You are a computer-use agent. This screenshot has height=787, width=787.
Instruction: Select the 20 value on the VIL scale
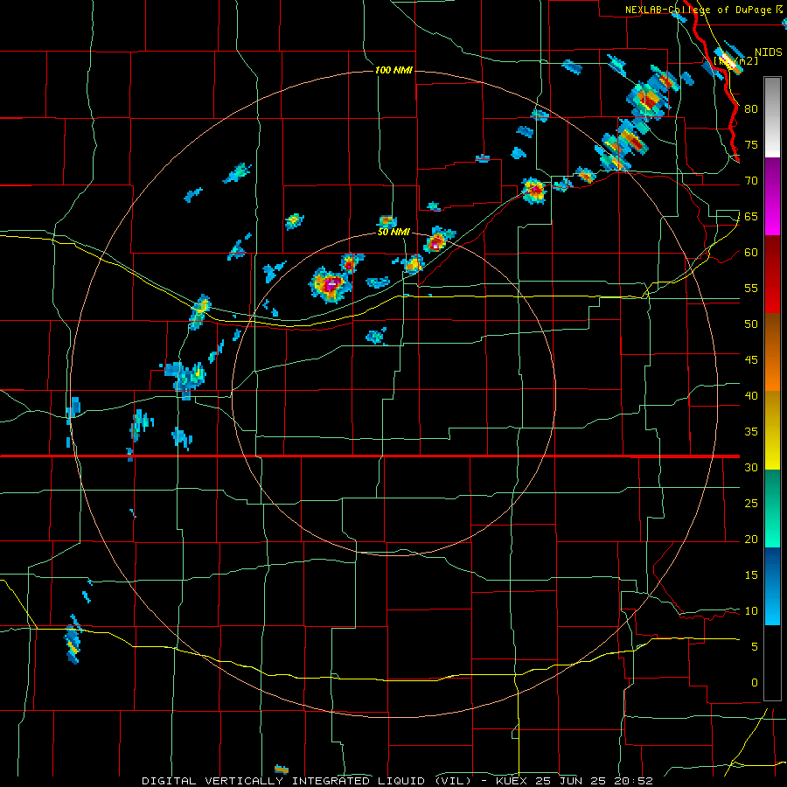click(x=751, y=539)
